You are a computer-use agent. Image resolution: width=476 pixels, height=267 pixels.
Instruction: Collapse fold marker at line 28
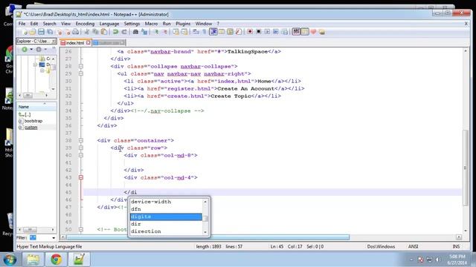[x=81, y=66]
